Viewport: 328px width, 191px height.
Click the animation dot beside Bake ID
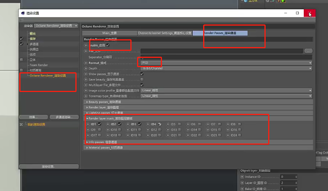[x=242, y=189]
